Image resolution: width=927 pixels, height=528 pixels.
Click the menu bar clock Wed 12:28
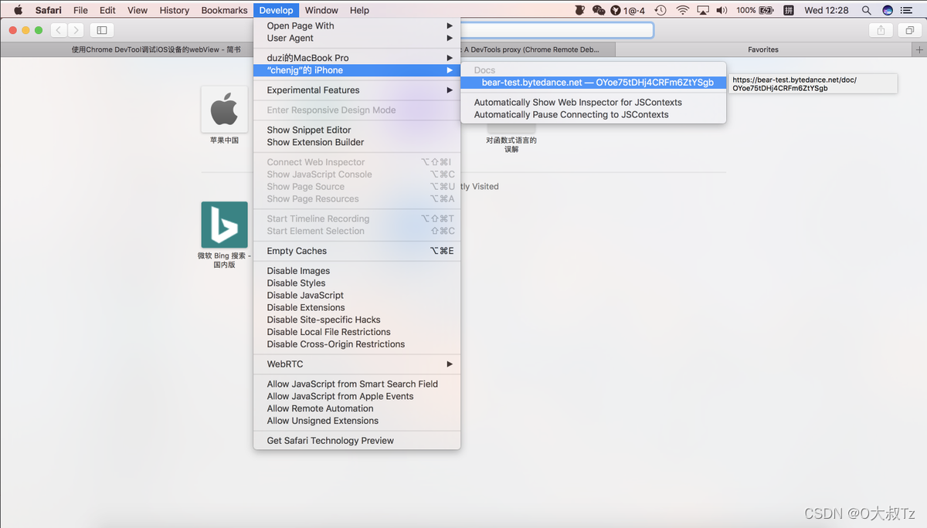826,10
